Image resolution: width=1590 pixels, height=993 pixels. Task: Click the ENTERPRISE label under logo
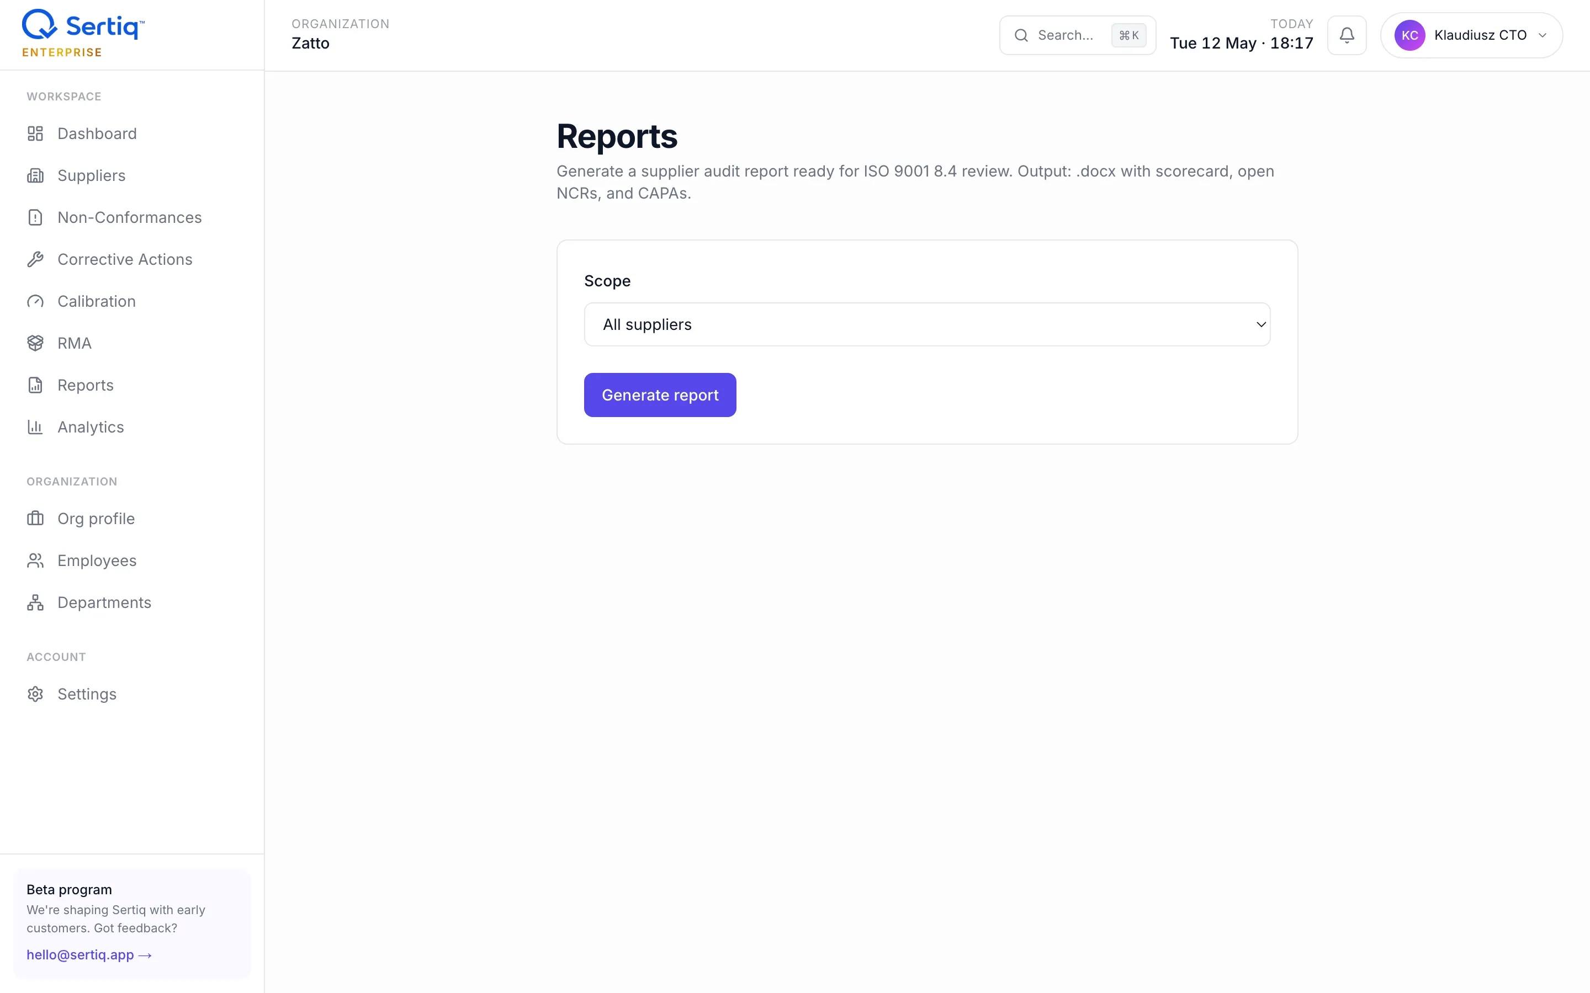point(62,52)
